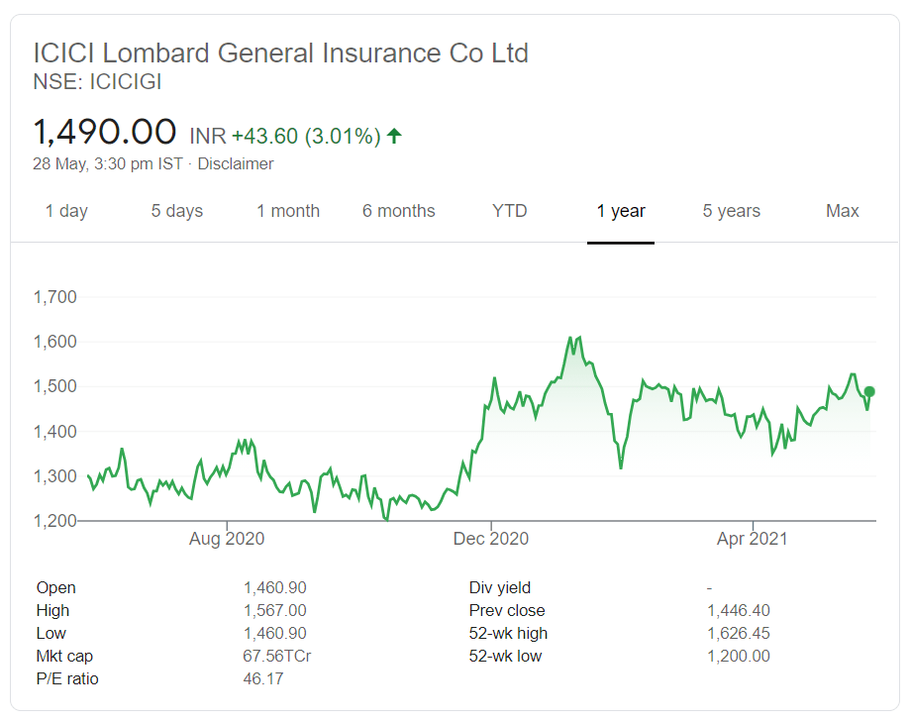Click the 1,700 y-axis label
Viewport: 910px width, 721px height.
(55, 297)
